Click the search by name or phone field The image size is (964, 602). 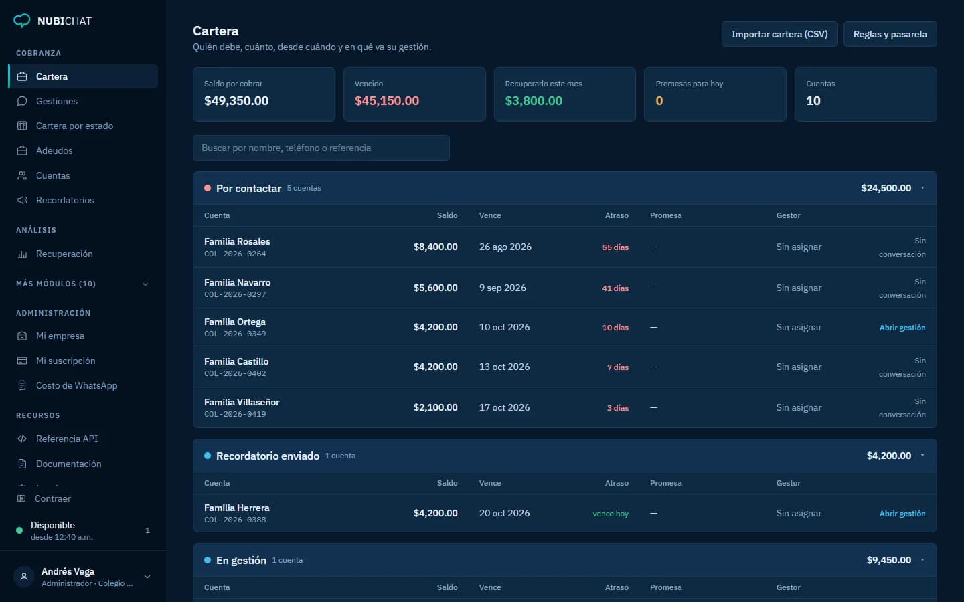pyautogui.click(x=321, y=148)
